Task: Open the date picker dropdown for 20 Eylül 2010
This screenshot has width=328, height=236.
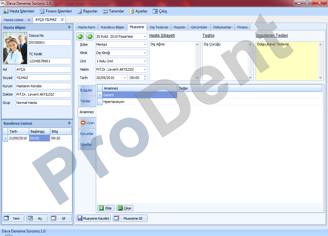Action: 145,36
